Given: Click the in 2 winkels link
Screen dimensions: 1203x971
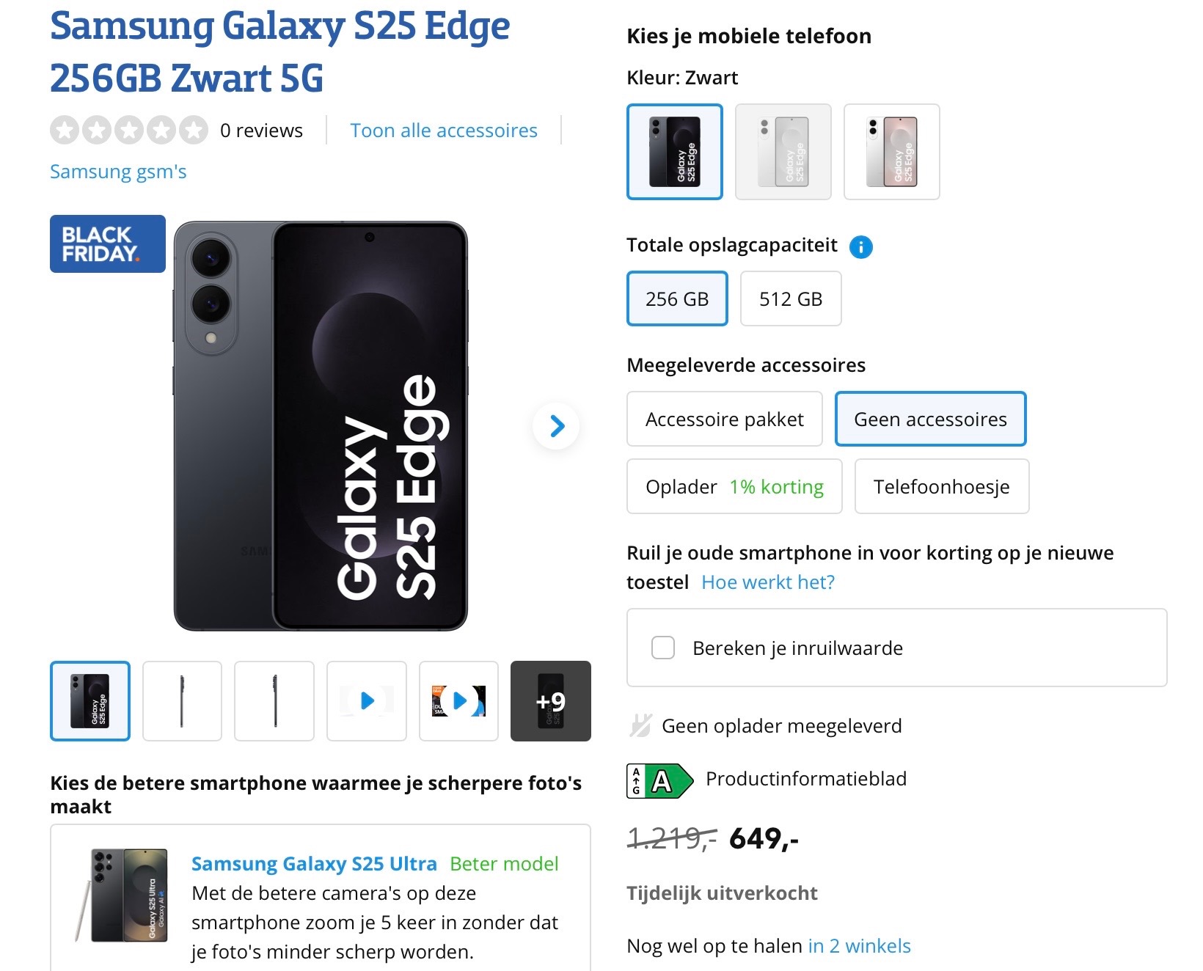Looking at the screenshot, I should (x=858, y=946).
